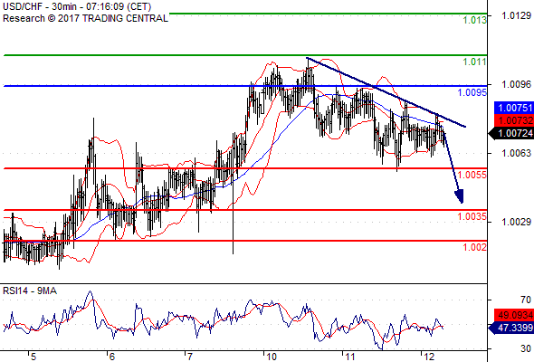Click the green 1.011 resistance label

[x=475, y=62]
